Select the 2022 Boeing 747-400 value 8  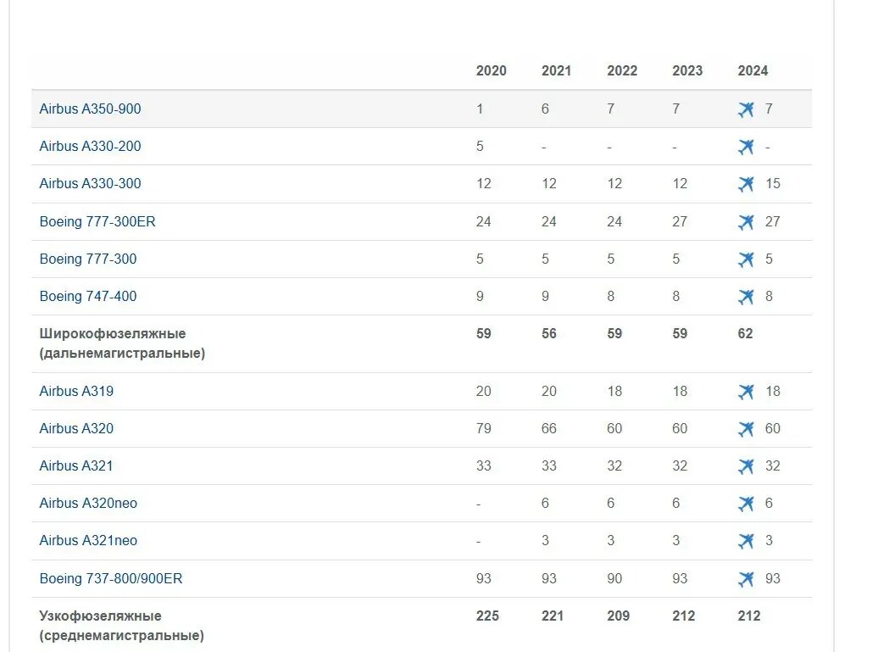pos(611,296)
